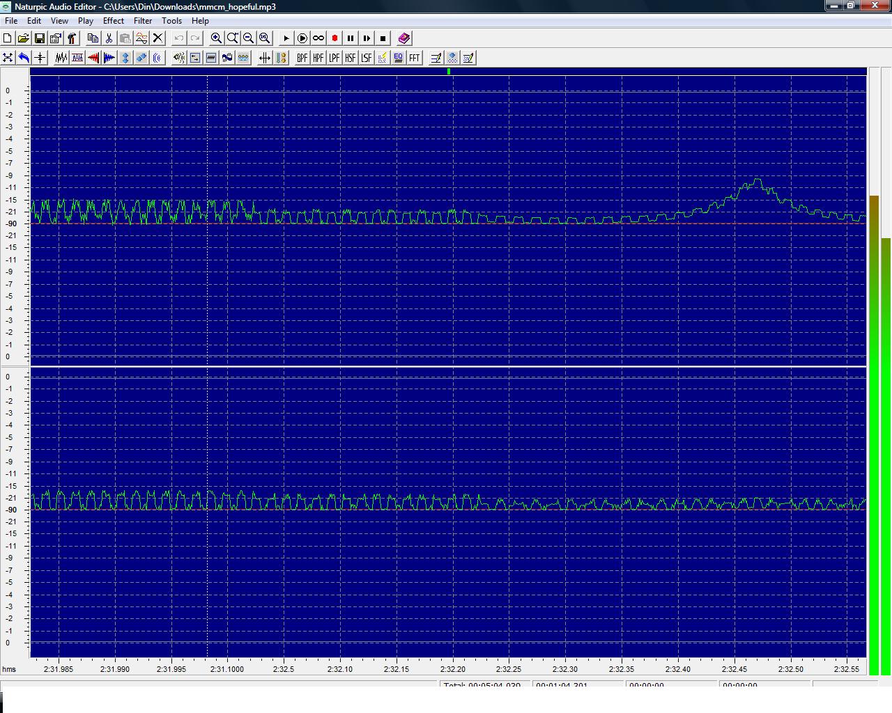The width and height of the screenshot is (892, 713).
Task: Click the pencil with lines icon after FFT
Action: (436, 58)
